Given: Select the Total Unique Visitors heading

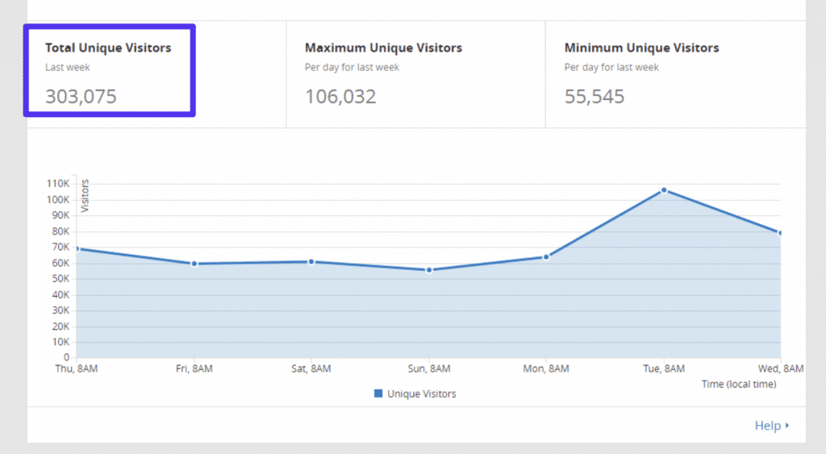Looking at the screenshot, I should (108, 48).
